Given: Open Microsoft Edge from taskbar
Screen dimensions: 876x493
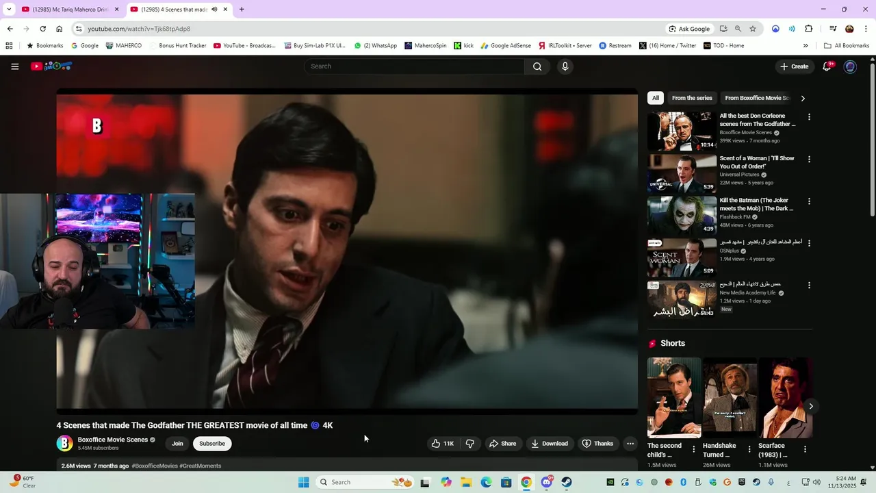Looking at the screenshot, I should pyautogui.click(x=486, y=482).
